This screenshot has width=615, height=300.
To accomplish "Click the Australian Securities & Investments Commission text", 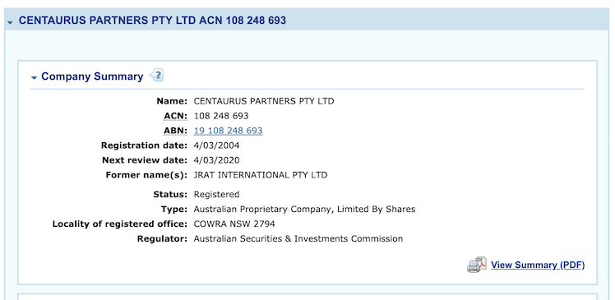I will tap(298, 239).
